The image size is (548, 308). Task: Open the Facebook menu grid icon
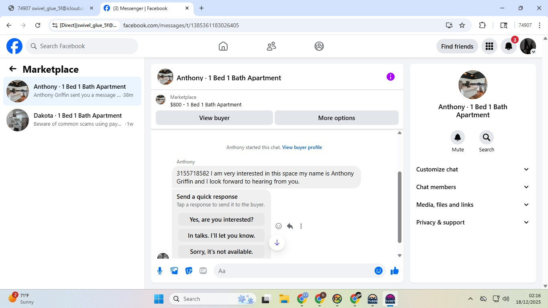[x=489, y=46]
